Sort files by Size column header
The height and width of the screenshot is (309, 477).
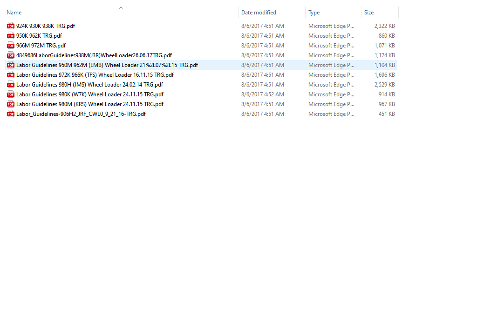click(x=369, y=13)
